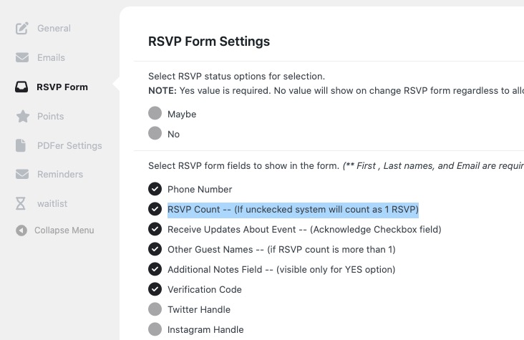Click the Collapse Menu arrow icon
524x340 pixels.
click(21, 230)
